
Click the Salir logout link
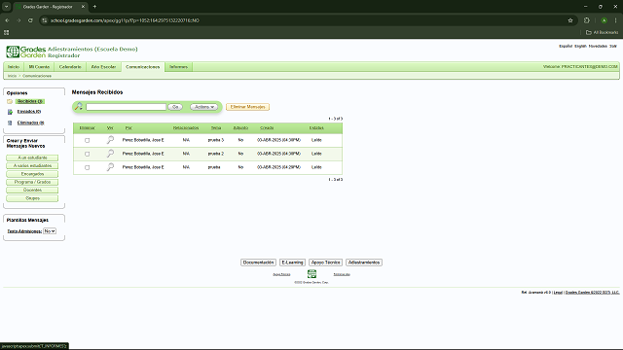tap(613, 46)
